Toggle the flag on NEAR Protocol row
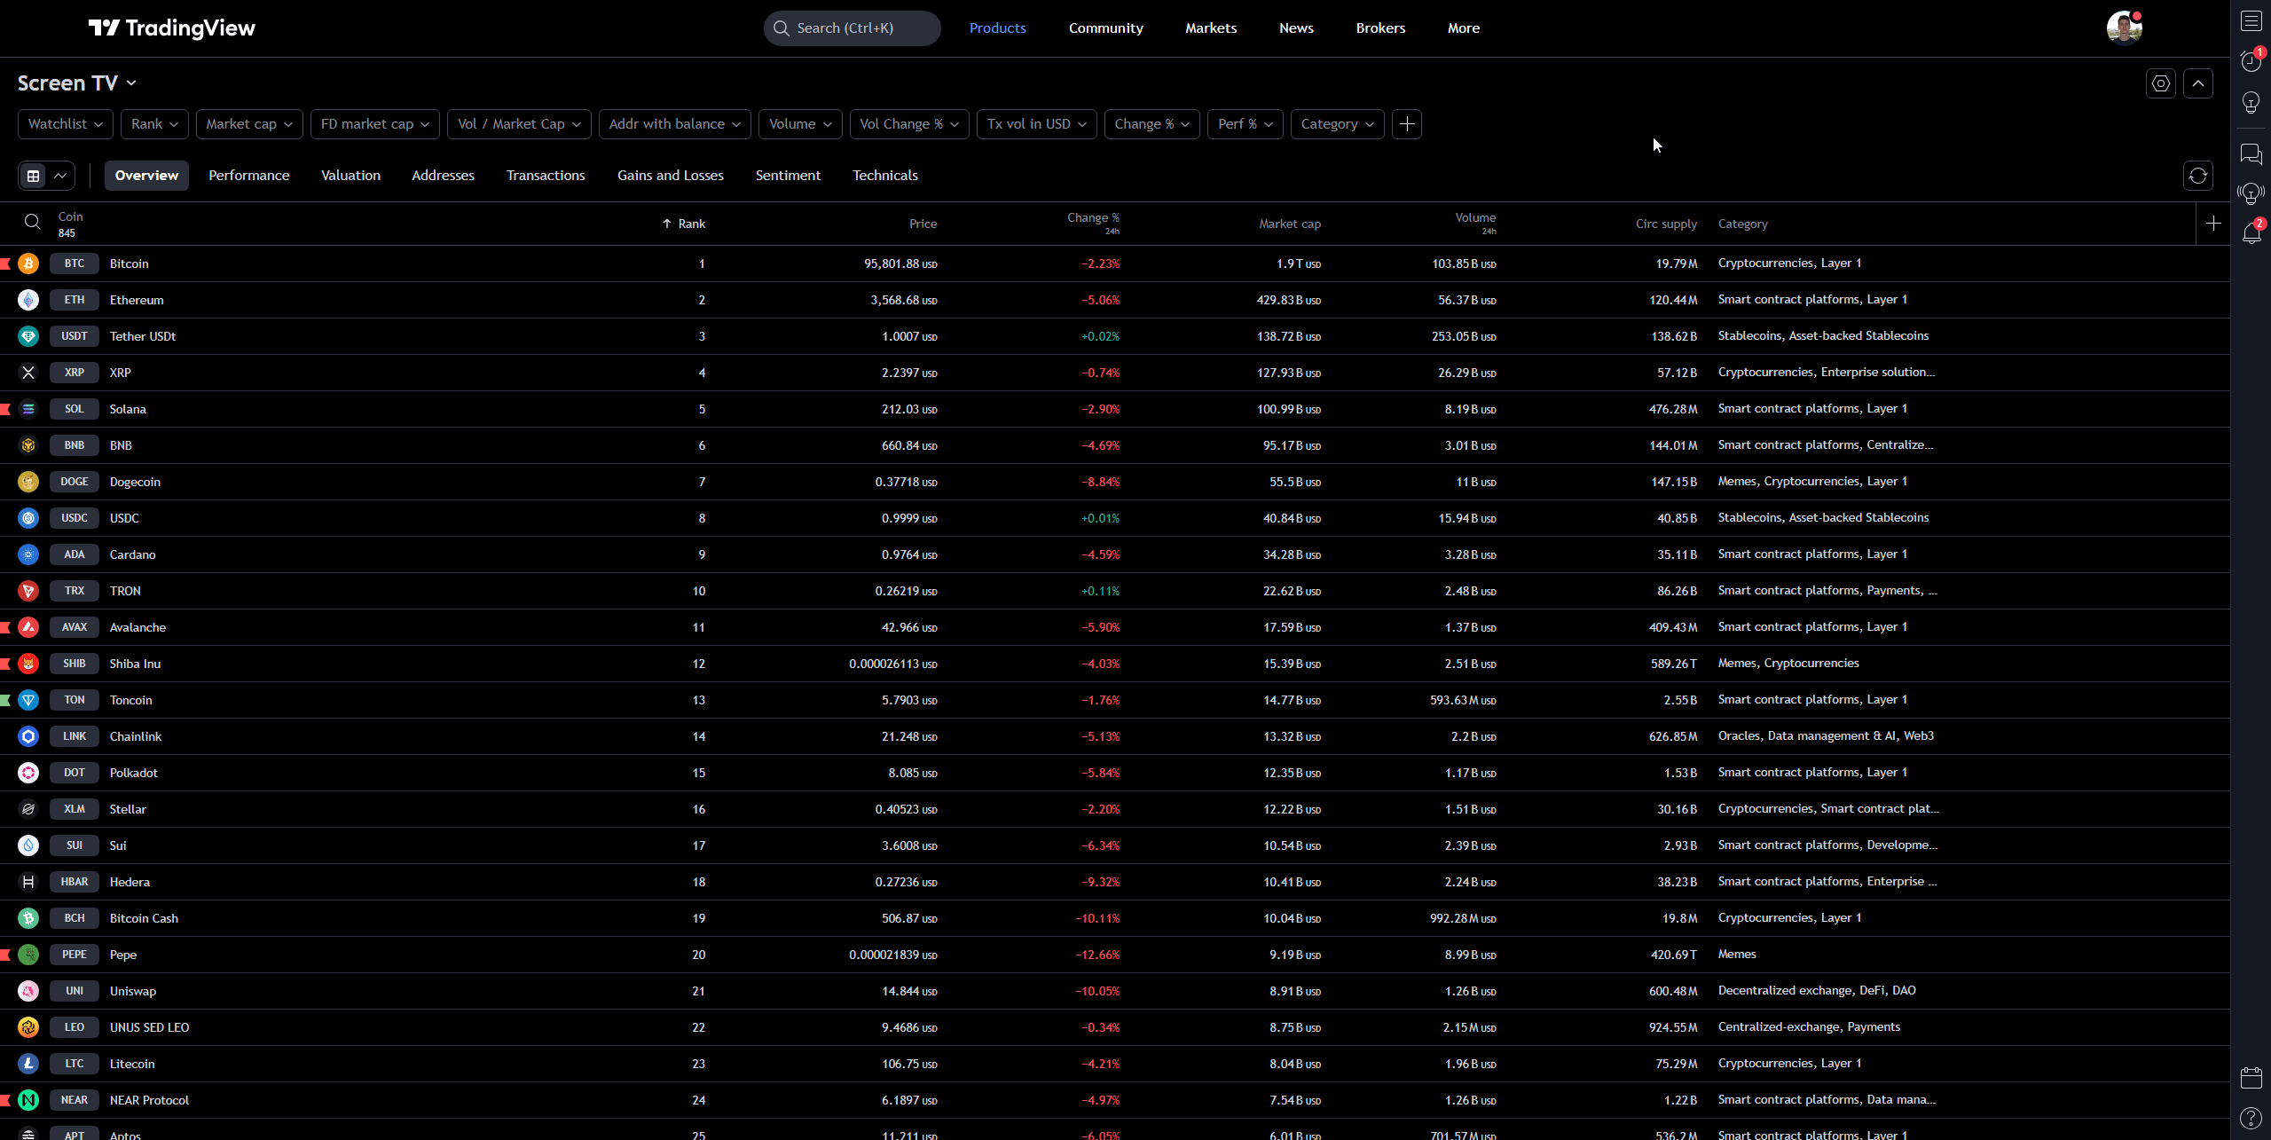 [5, 1100]
